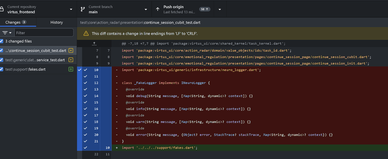388x159 pixels.
Task: Click the 58 commits ahead badge
Action: [x=205, y=9]
